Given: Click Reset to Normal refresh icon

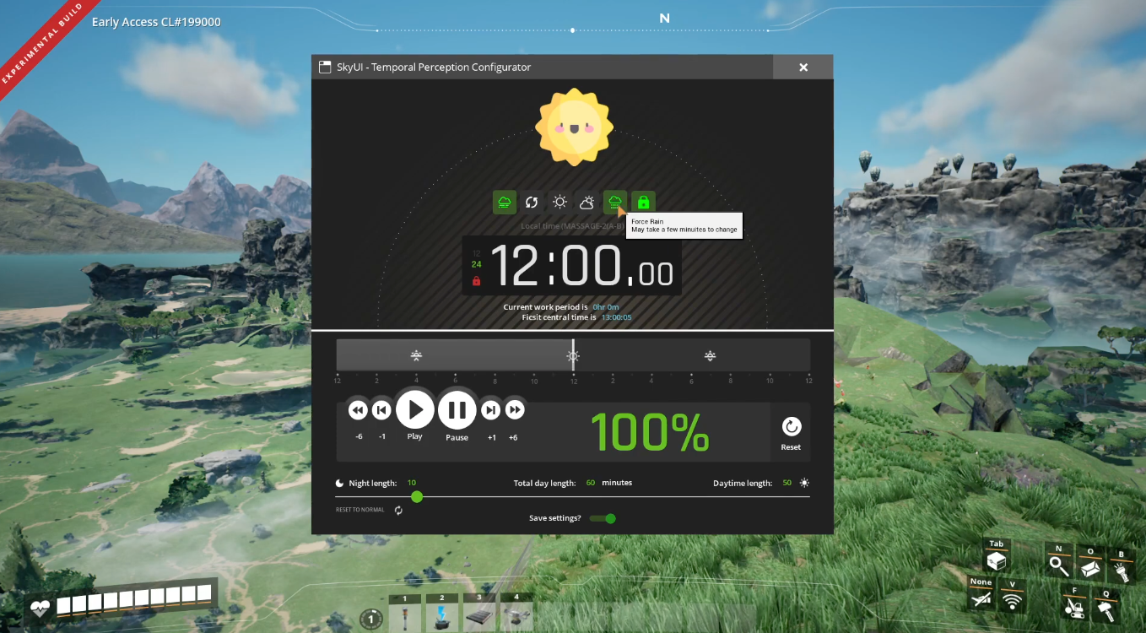Looking at the screenshot, I should [x=398, y=510].
